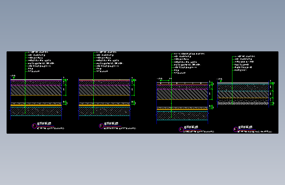Select the title text of detail 3
The height and width of the screenshot is (185, 285).
191,127
